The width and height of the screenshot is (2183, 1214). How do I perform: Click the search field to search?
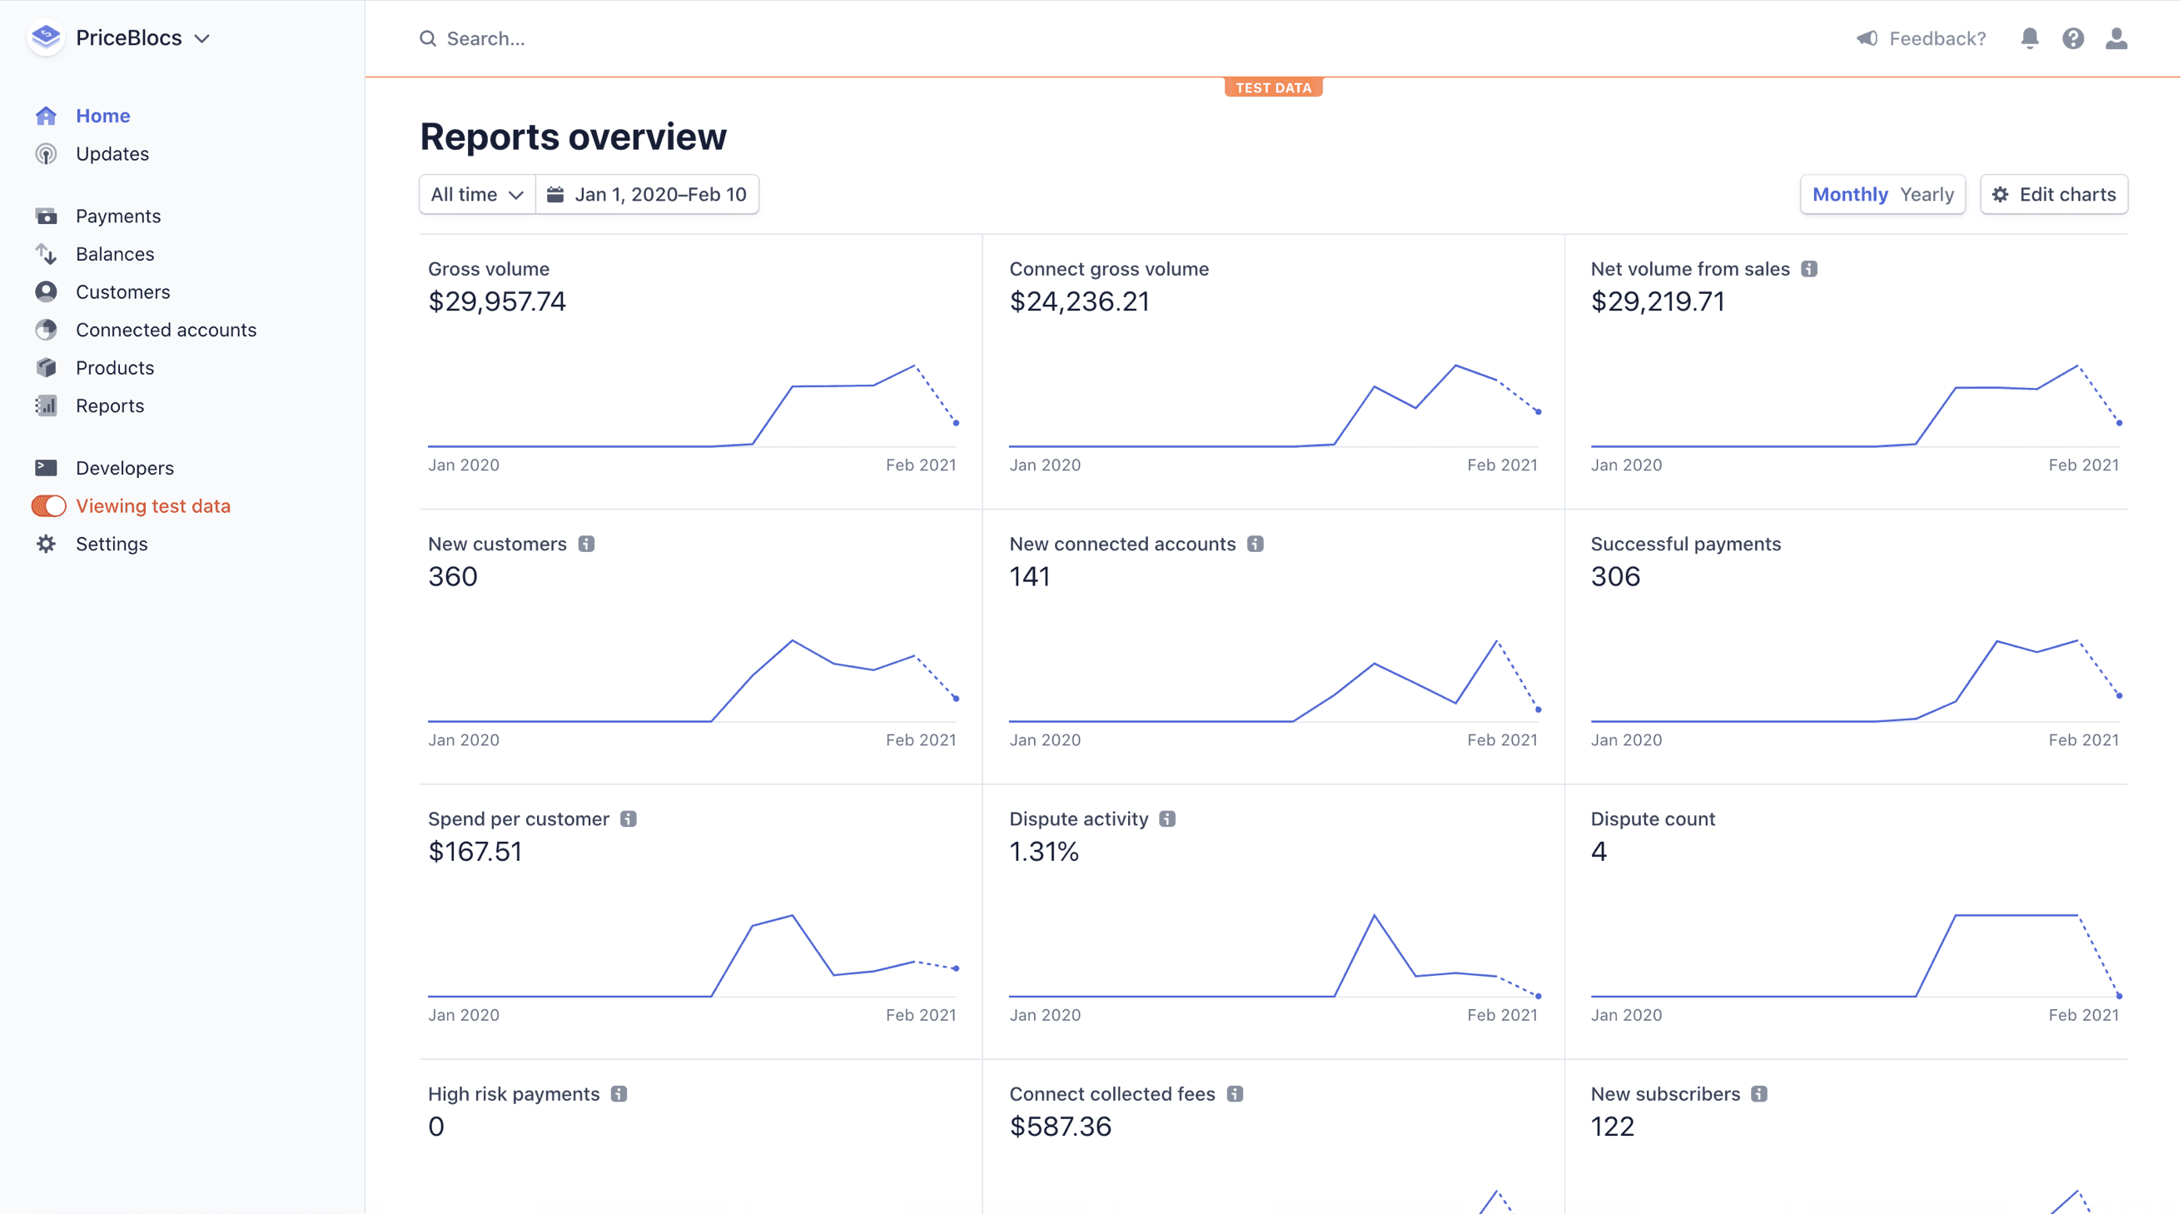pyautogui.click(x=509, y=38)
